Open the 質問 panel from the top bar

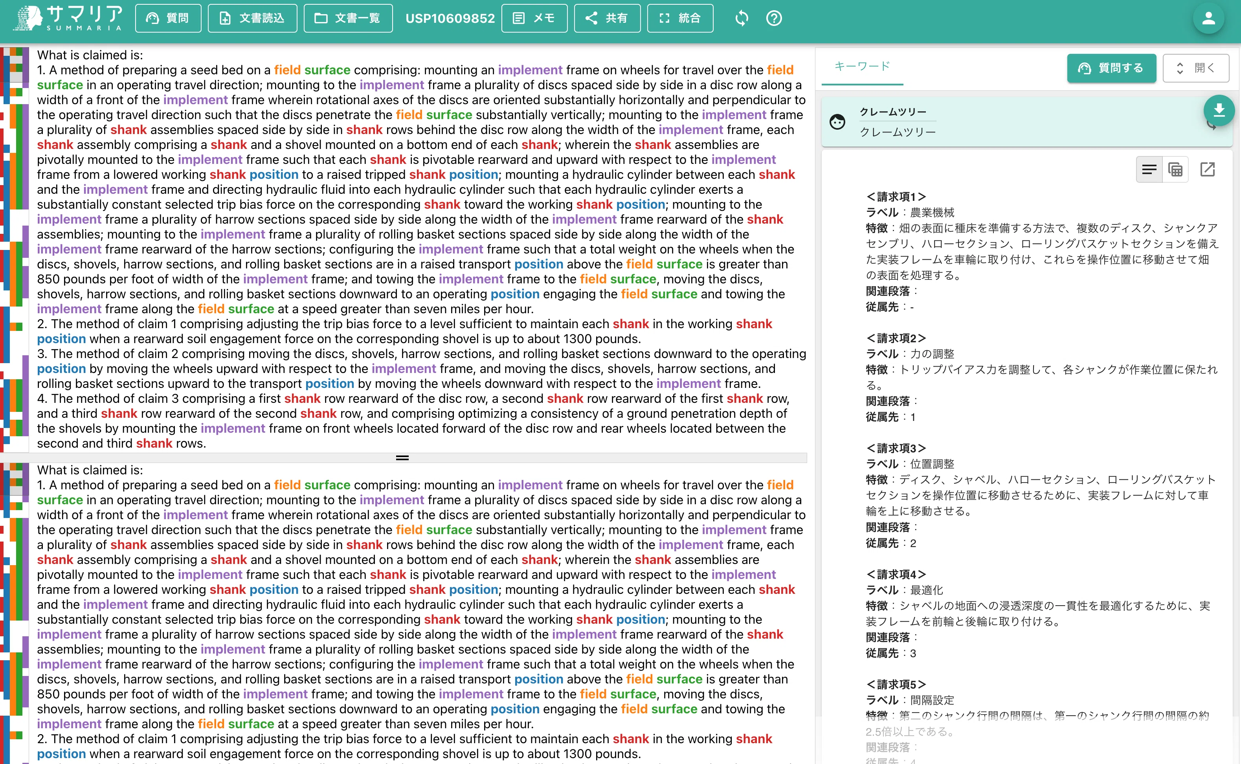click(x=168, y=18)
